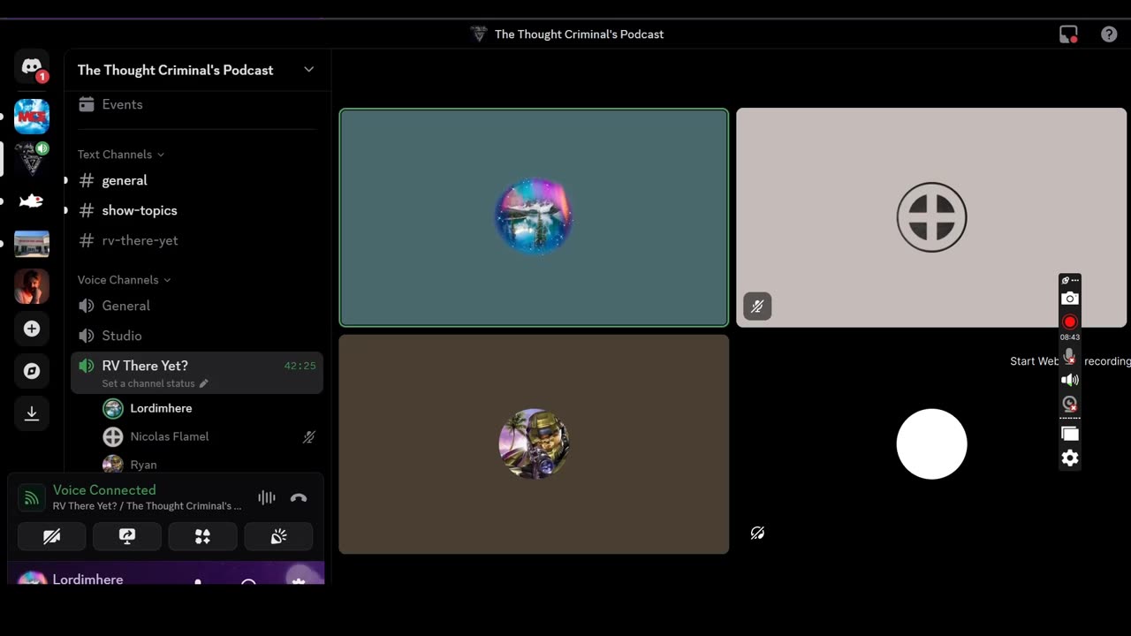Screen dimensions: 1131x636
Task: Select the RV There Yet? voice channel
Action: pos(197,372)
